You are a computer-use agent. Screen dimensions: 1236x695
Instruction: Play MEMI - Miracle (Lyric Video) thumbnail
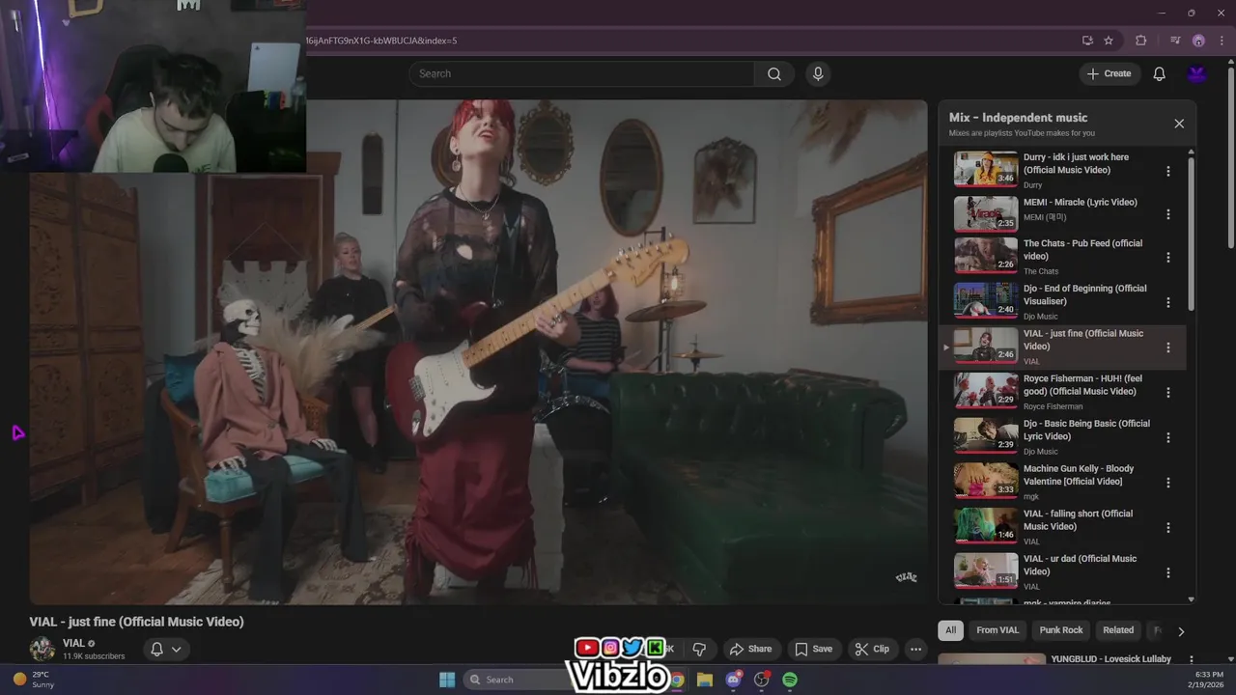[x=986, y=214]
